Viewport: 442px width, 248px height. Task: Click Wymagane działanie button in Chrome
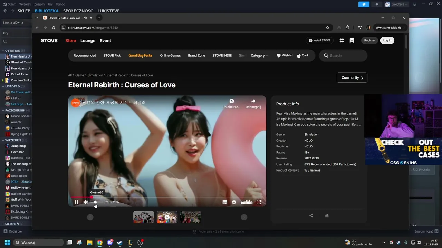[390, 28]
